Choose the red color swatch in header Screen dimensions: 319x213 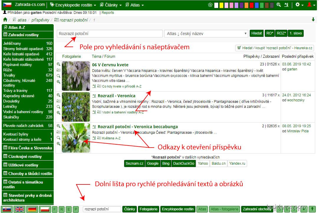(251, 5)
